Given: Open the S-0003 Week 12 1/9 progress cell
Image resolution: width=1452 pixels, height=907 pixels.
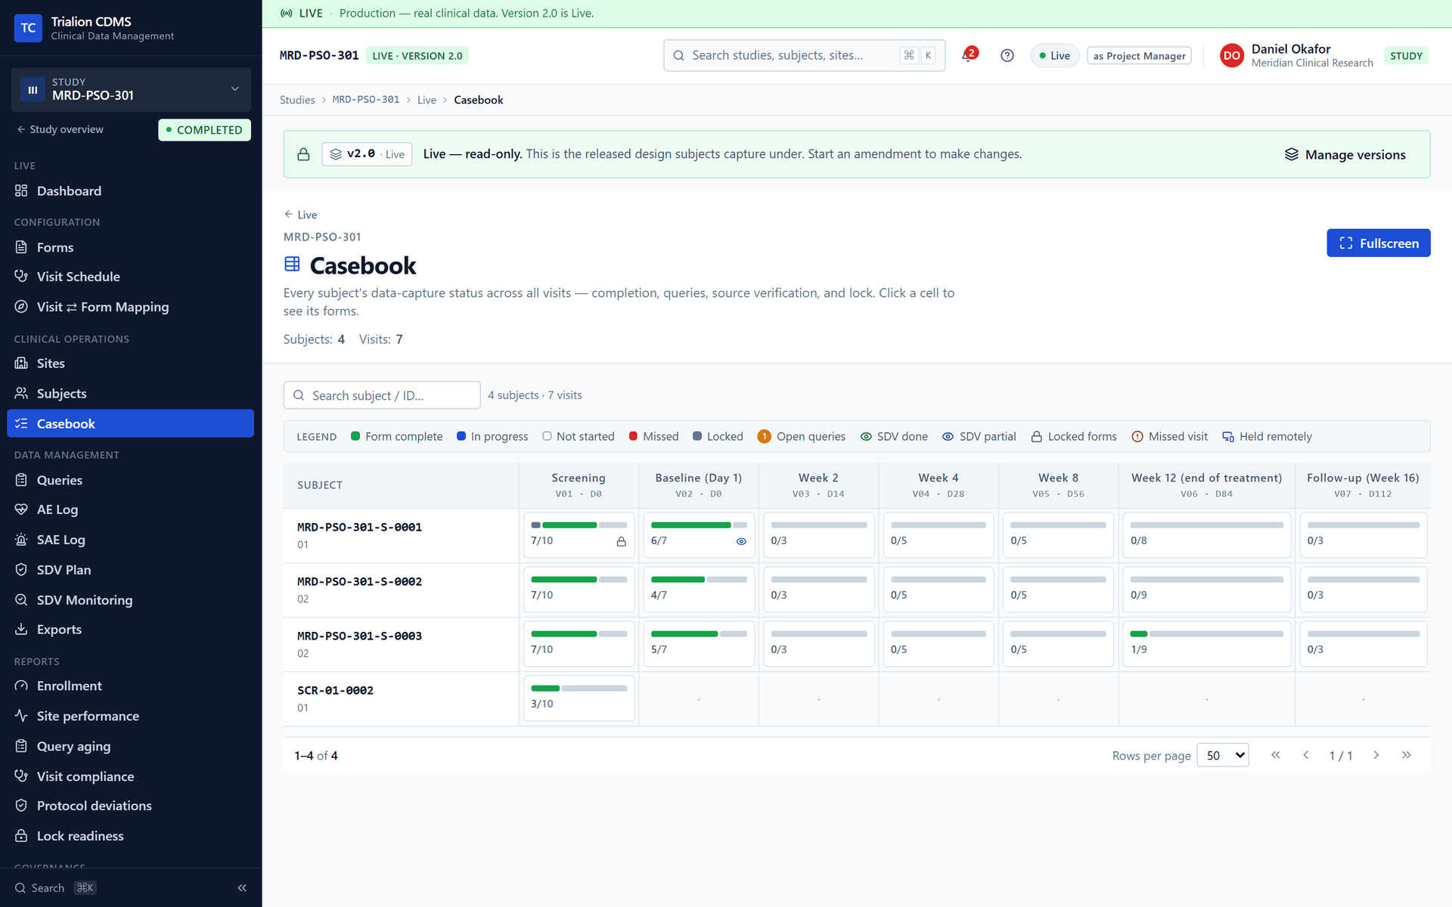Looking at the screenshot, I should click(x=1206, y=643).
